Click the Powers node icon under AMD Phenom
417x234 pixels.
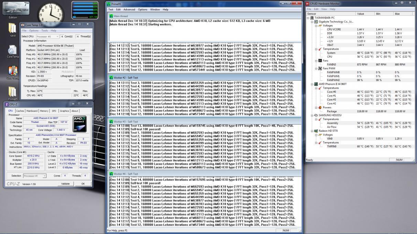pos(320,107)
